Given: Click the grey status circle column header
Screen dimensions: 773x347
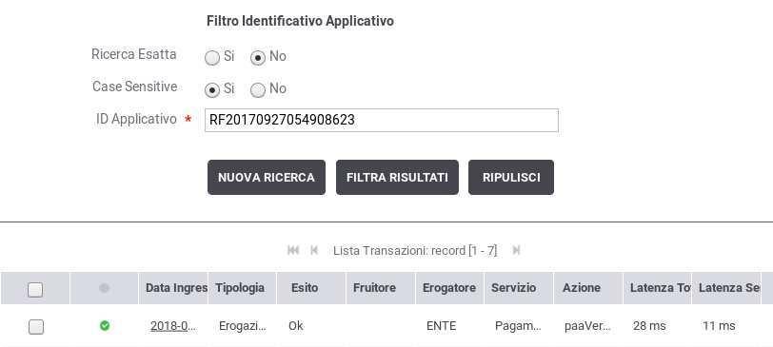Looking at the screenshot, I should tap(104, 288).
